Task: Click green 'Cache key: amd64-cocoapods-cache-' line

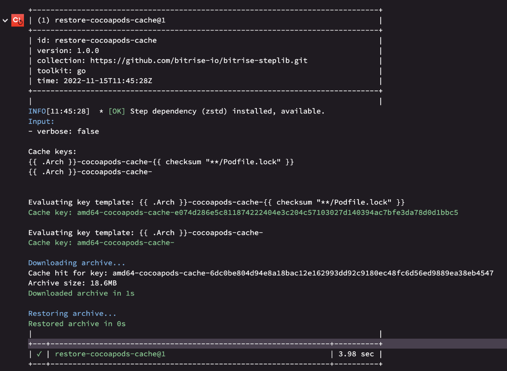Action: [x=101, y=243]
